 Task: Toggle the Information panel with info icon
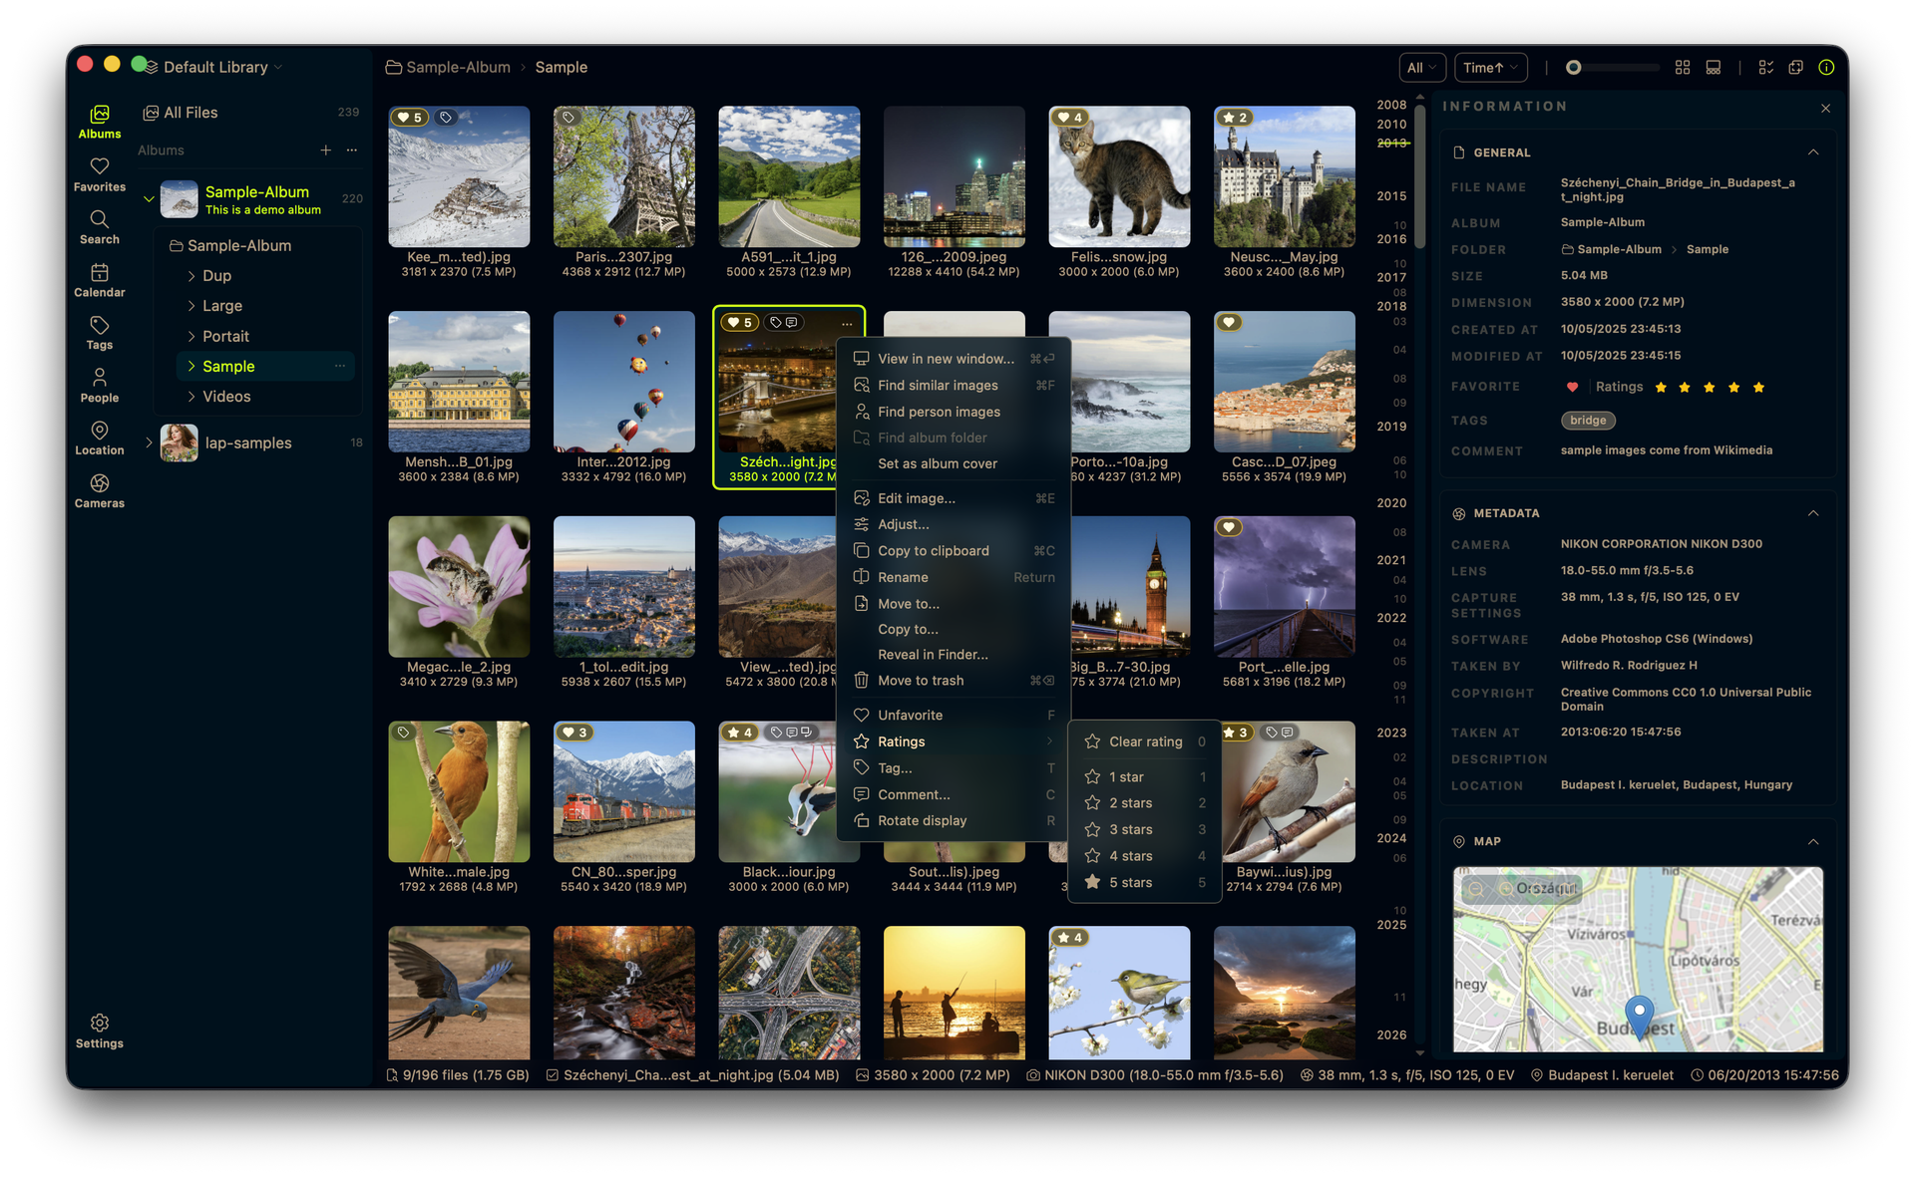1826,67
